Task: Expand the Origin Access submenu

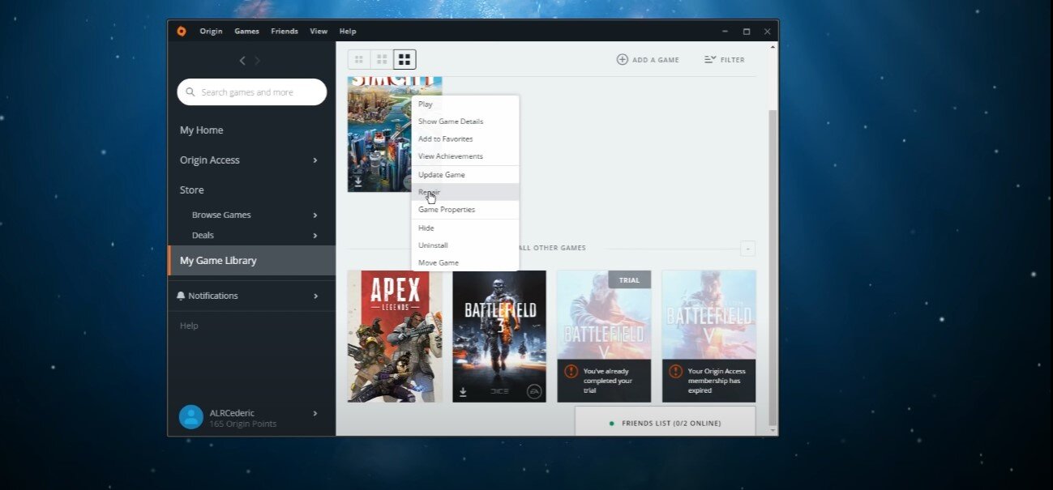Action: 315,160
